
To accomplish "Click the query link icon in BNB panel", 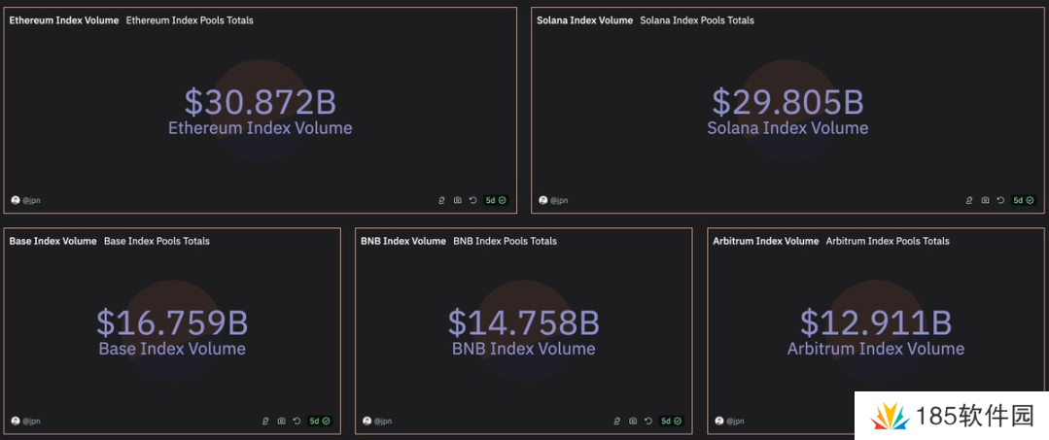I will pos(617,421).
